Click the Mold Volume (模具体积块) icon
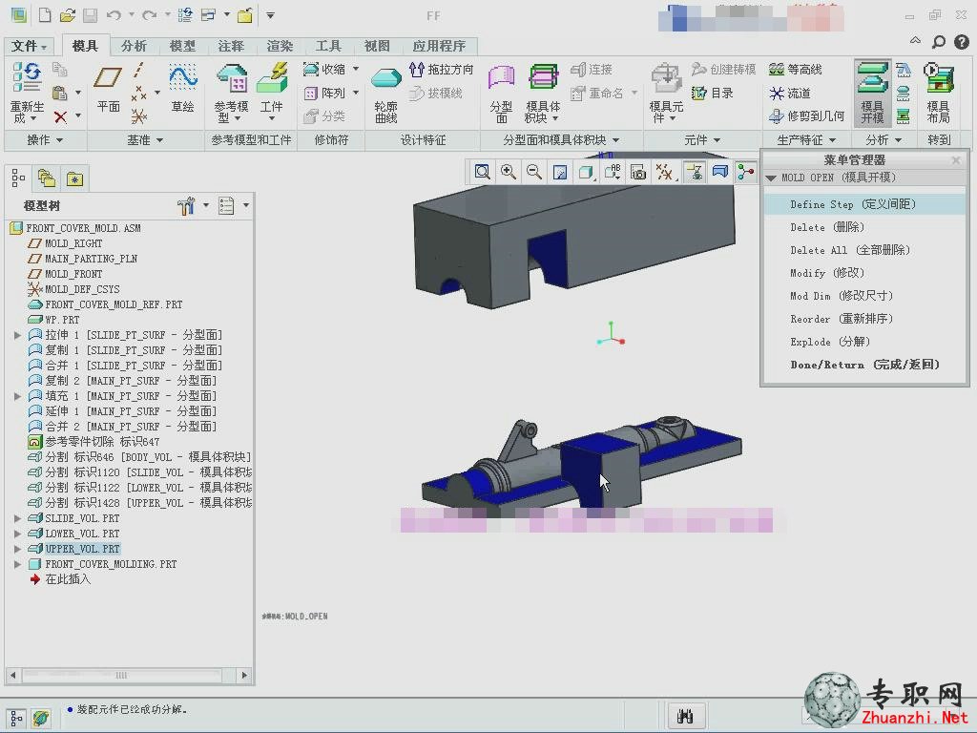This screenshot has width=977, height=733. (543, 78)
